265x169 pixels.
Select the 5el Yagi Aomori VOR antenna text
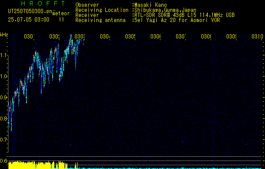point(177,20)
